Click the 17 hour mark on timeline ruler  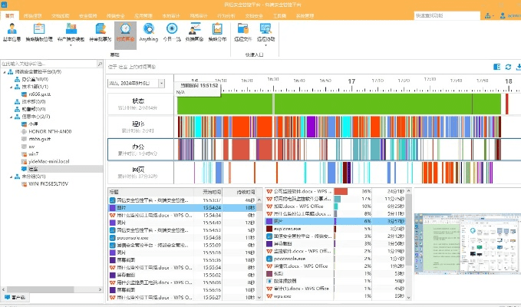[351, 81]
